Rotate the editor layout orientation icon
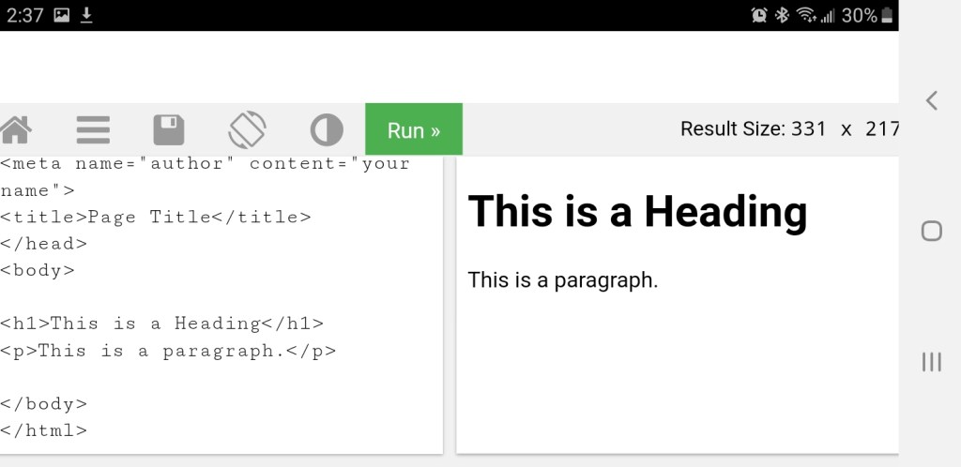 247,129
